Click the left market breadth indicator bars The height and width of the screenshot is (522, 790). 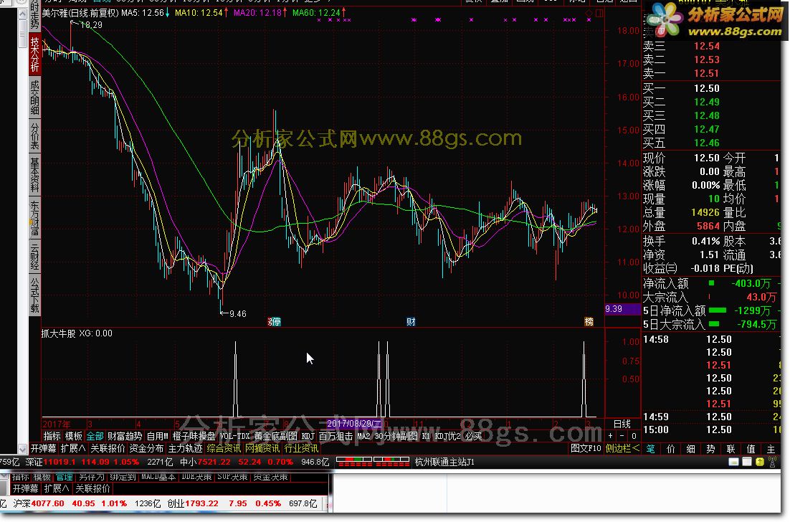click(x=354, y=462)
